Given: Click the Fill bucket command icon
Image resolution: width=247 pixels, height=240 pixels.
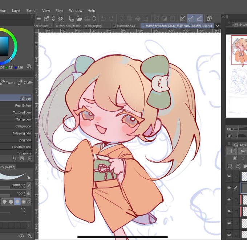Looking at the screenshot, I should [x=138, y=18].
